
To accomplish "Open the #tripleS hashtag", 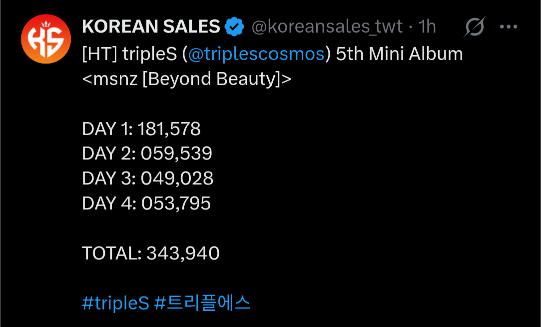I will click(115, 303).
